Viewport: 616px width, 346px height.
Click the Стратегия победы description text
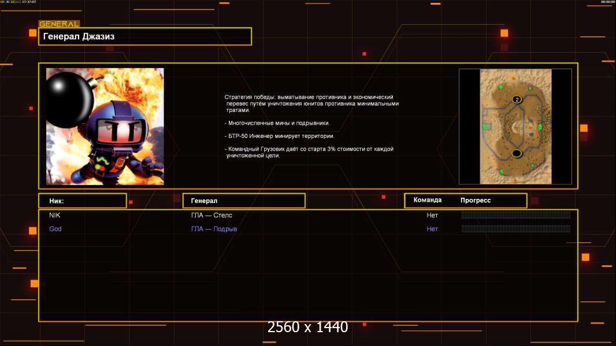point(311,103)
